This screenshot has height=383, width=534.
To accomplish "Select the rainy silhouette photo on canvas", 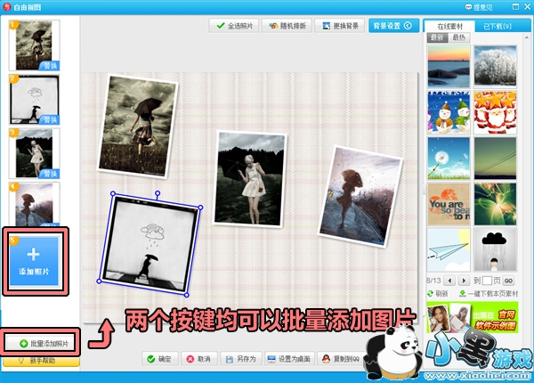I will point(360,197).
